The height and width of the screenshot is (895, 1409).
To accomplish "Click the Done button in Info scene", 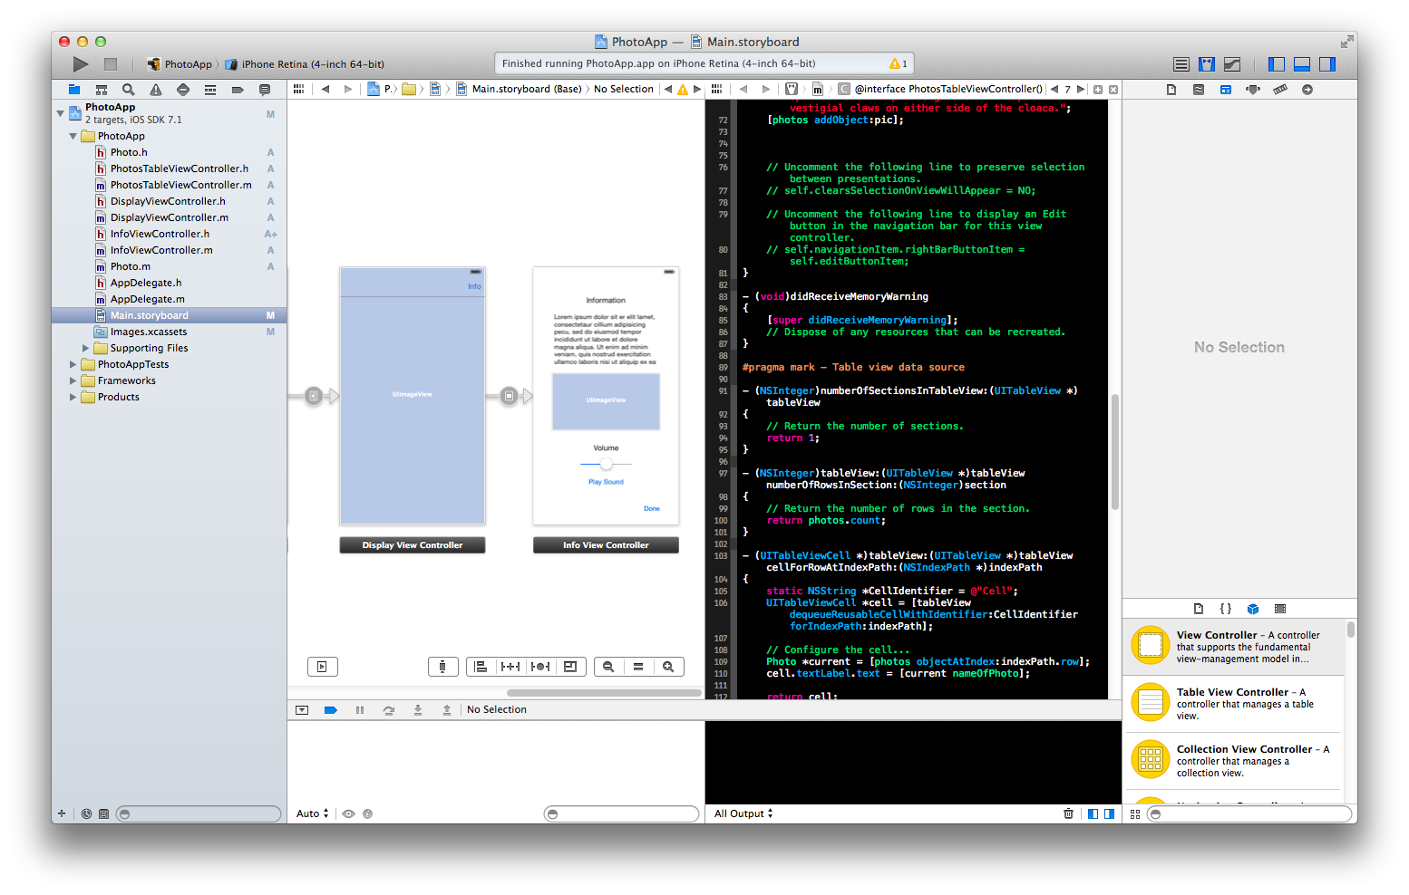I will coord(652,508).
